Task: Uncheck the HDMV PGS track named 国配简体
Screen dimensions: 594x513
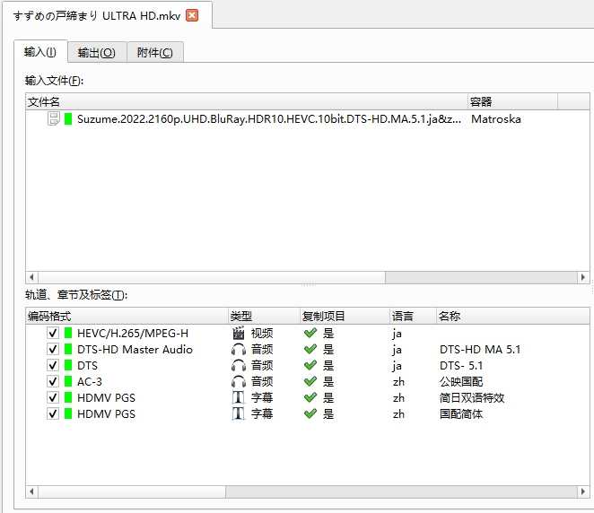Action: [x=53, y=413]
